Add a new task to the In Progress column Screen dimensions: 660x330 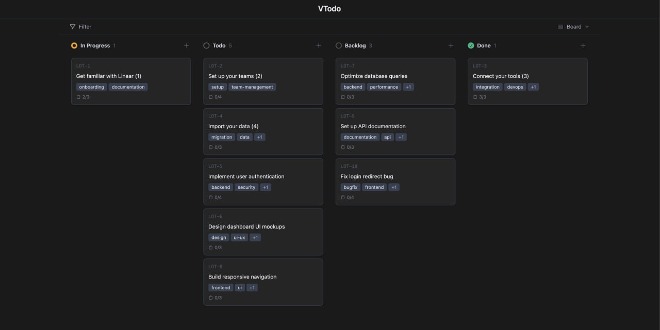click(186, 45)
